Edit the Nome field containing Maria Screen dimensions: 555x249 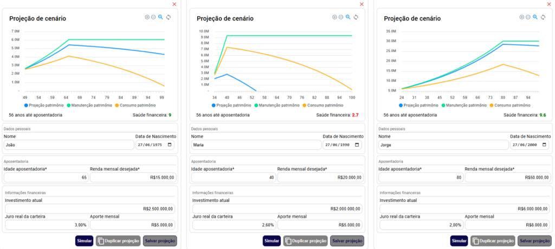[x=256, y=145]
